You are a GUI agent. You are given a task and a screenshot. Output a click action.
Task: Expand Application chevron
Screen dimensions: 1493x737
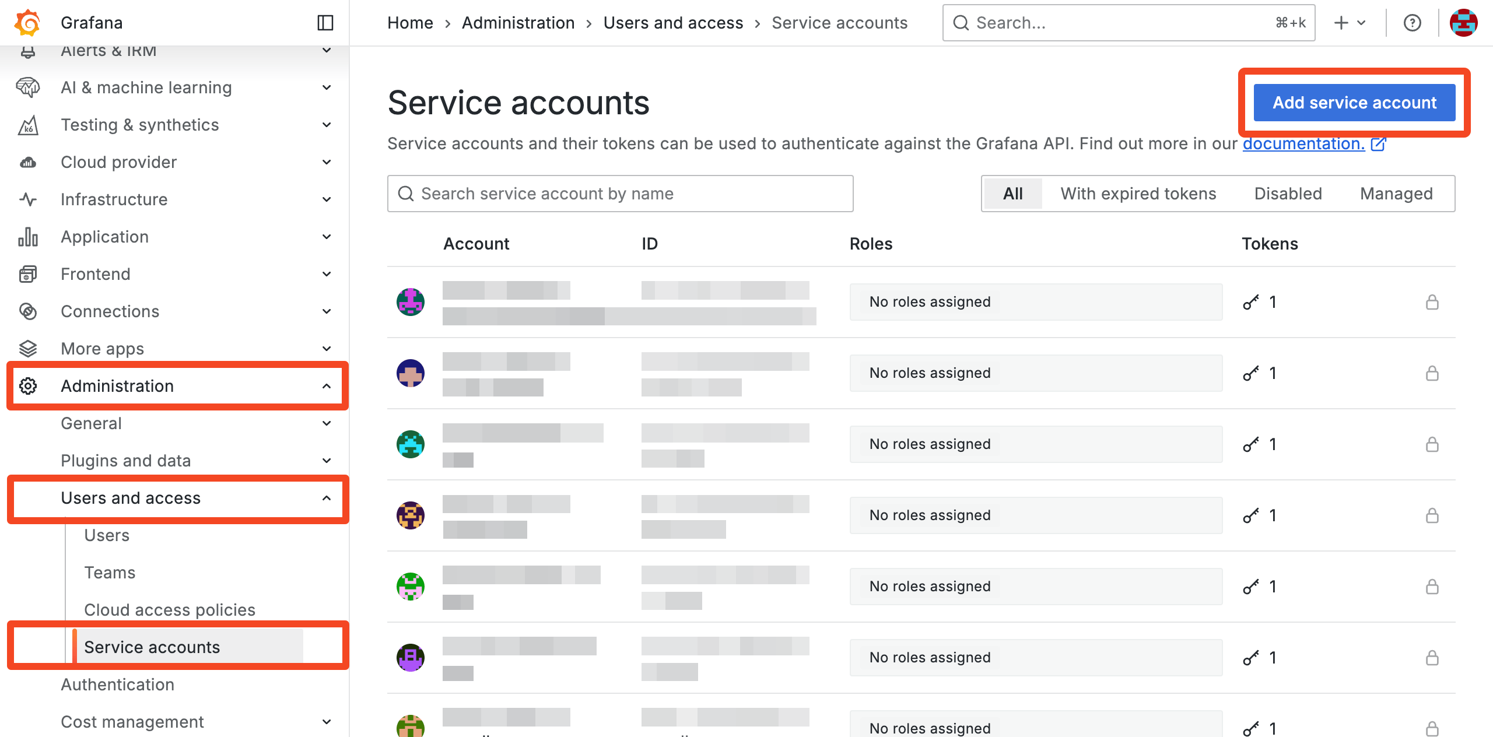pyautogui.click(x=327, y=237)
